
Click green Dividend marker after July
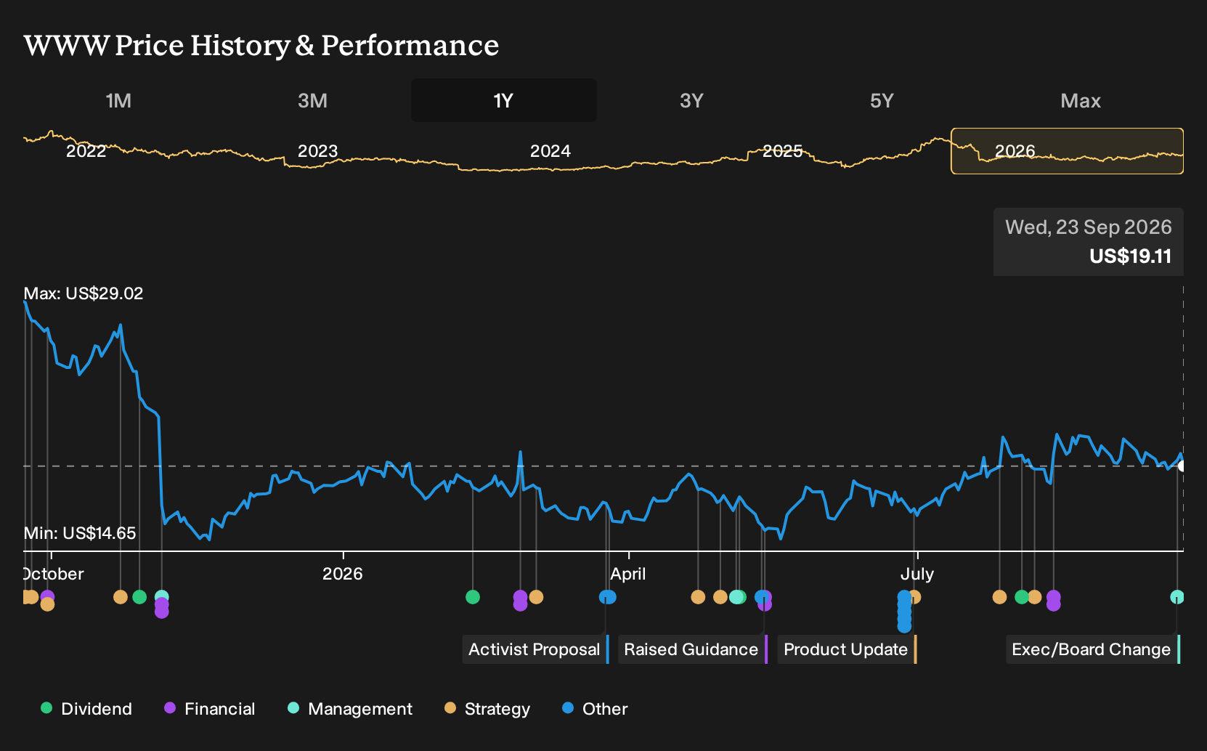click(x=1021, y=597)
